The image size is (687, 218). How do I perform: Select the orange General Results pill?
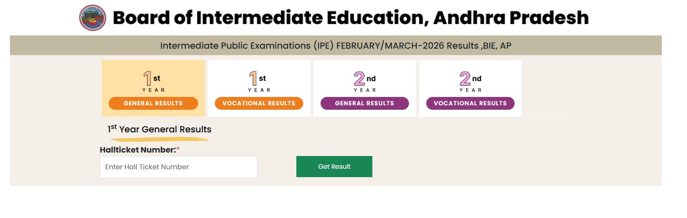pos(153,103)
